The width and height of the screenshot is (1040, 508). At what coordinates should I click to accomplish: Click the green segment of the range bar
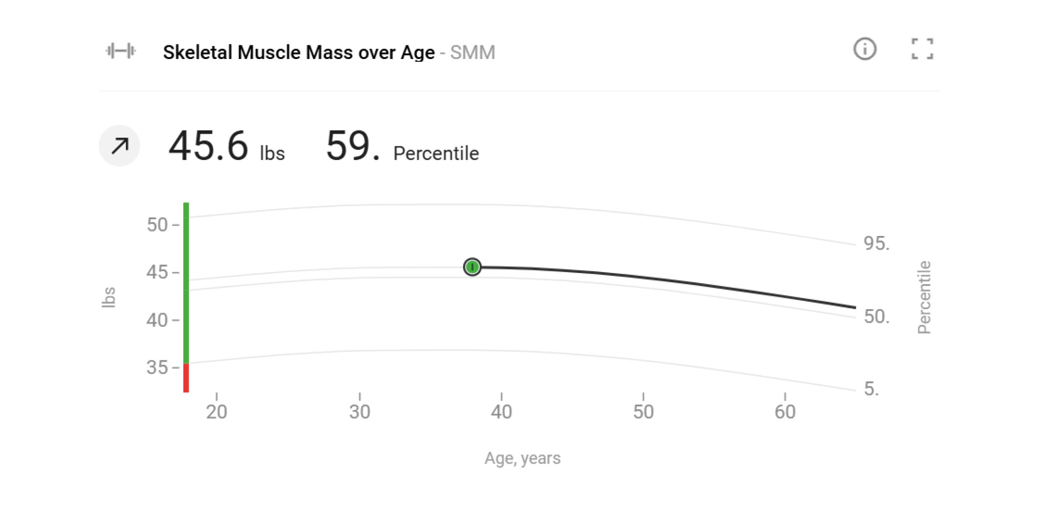(186, 283)
